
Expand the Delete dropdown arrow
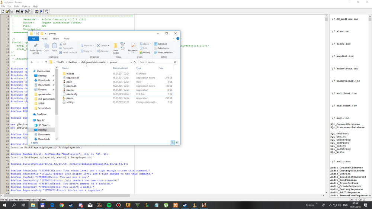(108, 45)
